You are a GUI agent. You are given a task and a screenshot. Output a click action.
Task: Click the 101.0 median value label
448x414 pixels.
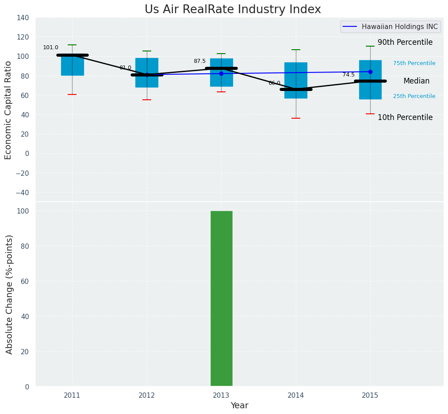(51, 47)
